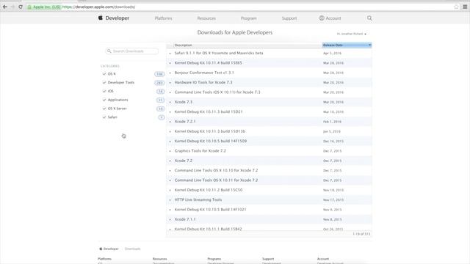Click the browser forward arrow
Viewport: 470px width, 264px height.
[x=12, y=7]
